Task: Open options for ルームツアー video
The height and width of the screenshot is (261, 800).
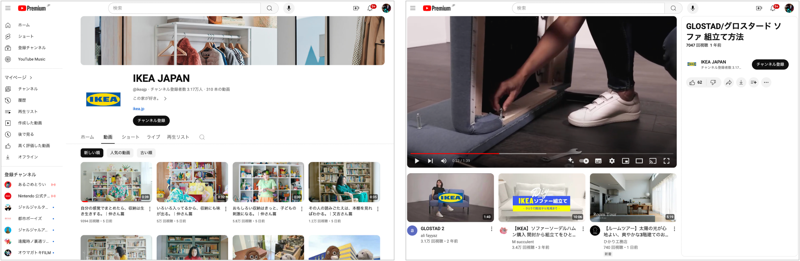Action: point(674,229)
